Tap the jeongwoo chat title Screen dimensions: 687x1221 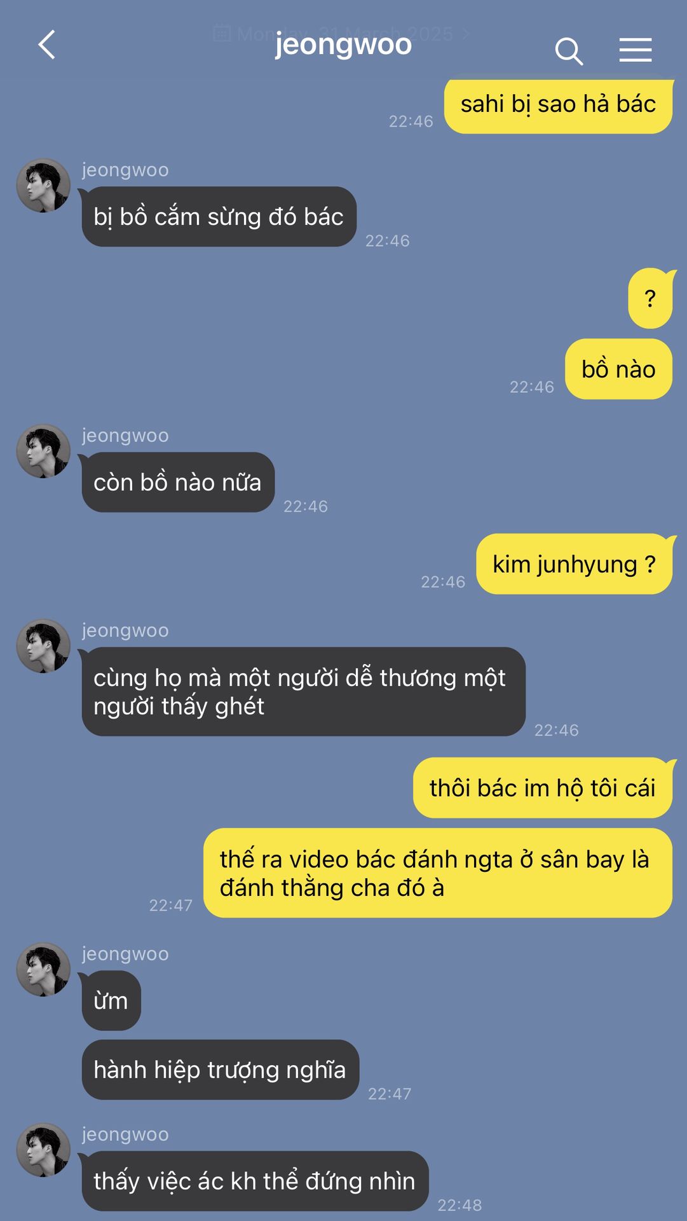(x=343, y=45)
